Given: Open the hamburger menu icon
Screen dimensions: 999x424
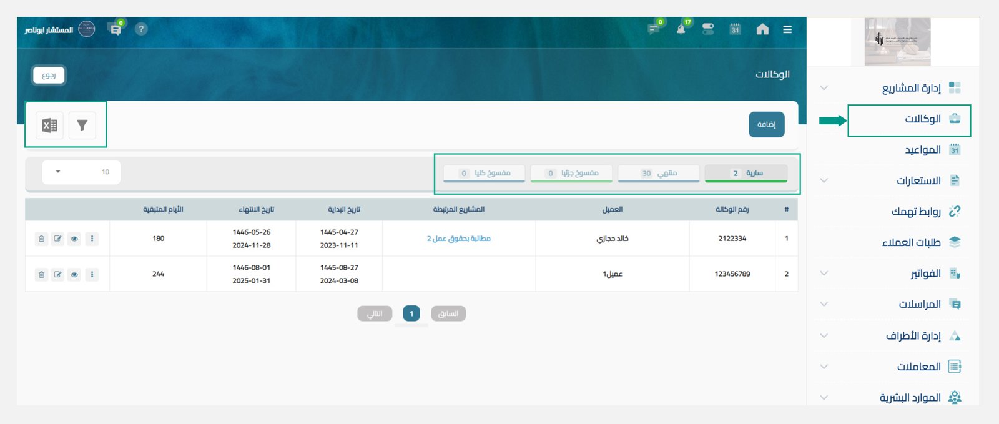Looking at the screenshot, I should point(787,29).
